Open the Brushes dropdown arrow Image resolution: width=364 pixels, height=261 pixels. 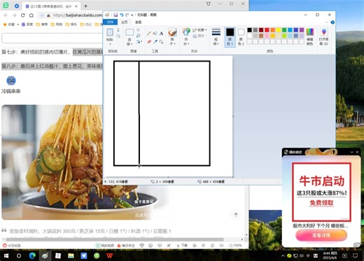pyautogui.click(x=174, y=43)
